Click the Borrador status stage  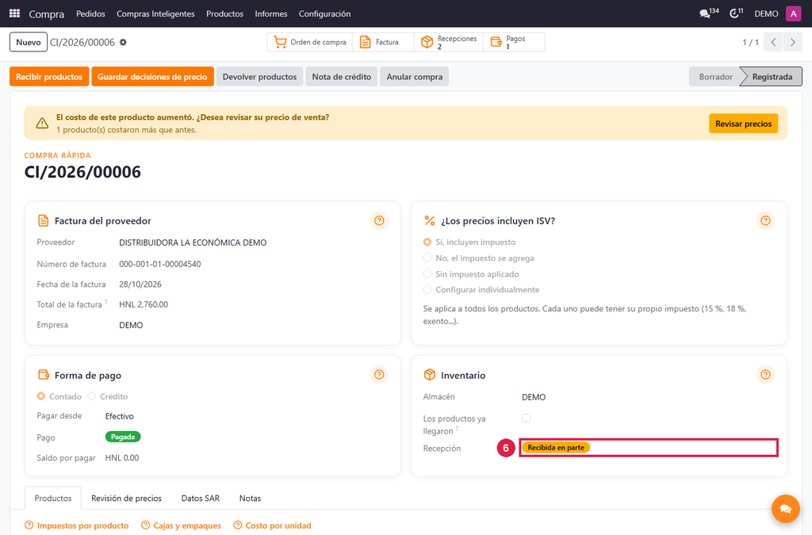716,77
